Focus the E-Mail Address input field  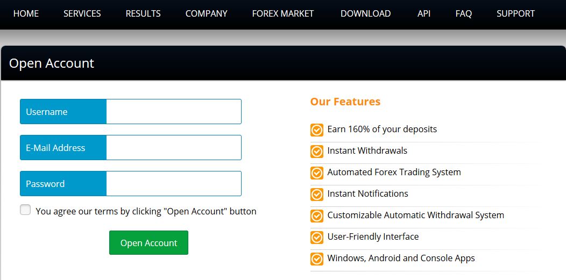tap(174, 147)
